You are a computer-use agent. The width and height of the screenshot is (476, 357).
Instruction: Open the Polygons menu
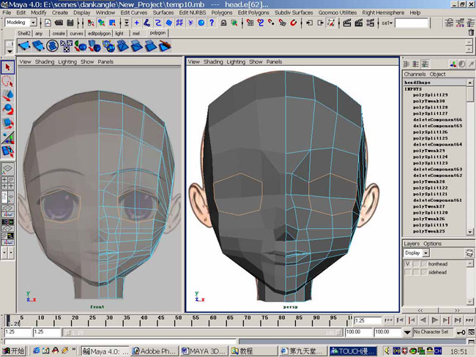222,12
